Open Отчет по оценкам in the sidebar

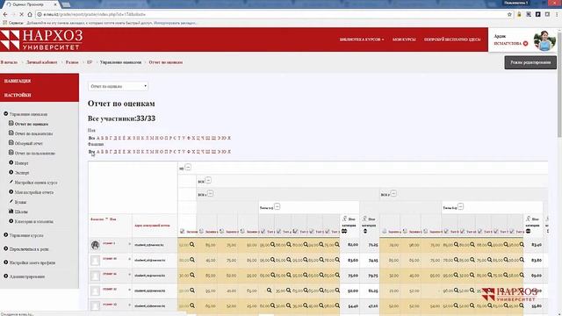point(32,124)
